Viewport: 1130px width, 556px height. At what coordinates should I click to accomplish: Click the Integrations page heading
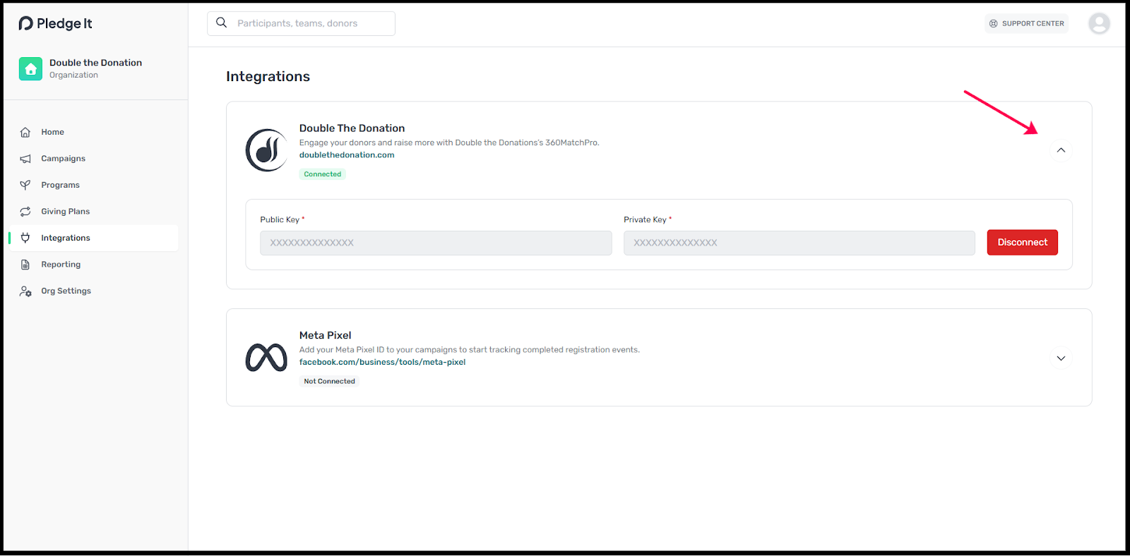click(x=268, y=76)
